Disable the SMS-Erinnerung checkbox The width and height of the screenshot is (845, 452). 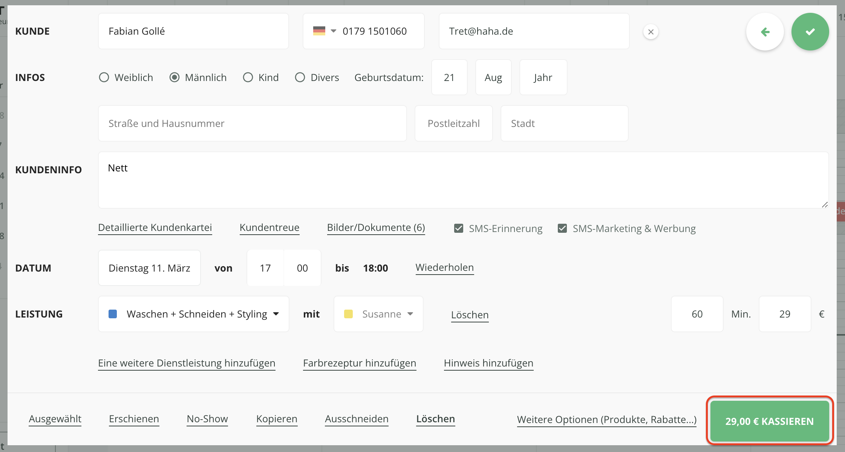click(x=458, y=229)
